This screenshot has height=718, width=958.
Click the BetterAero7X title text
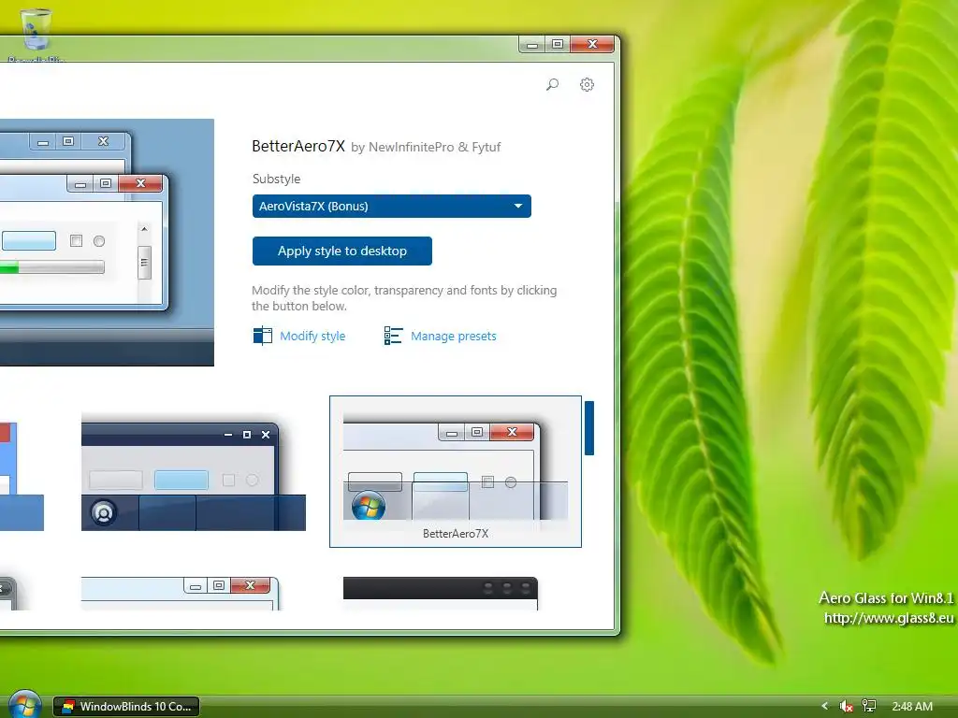[298, 146]
